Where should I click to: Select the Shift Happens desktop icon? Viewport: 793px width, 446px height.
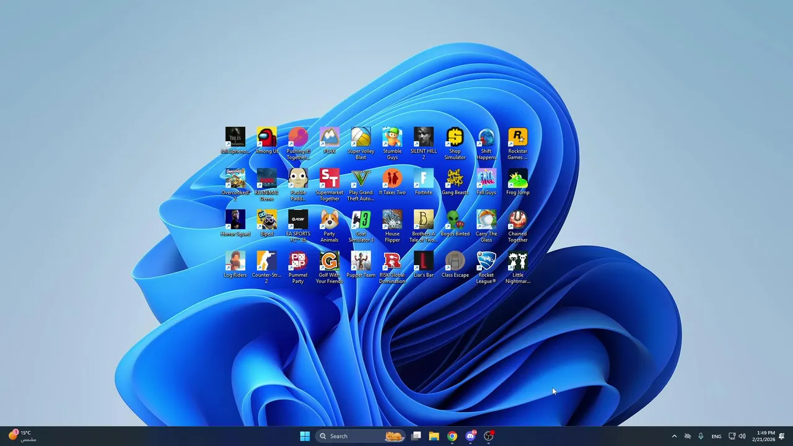[486, 144]
